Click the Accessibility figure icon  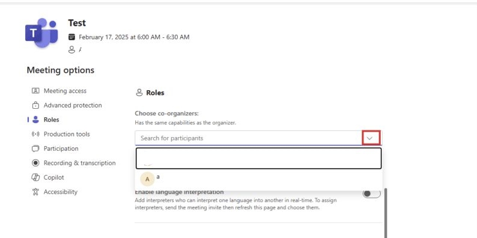click(x=35, y=192)
